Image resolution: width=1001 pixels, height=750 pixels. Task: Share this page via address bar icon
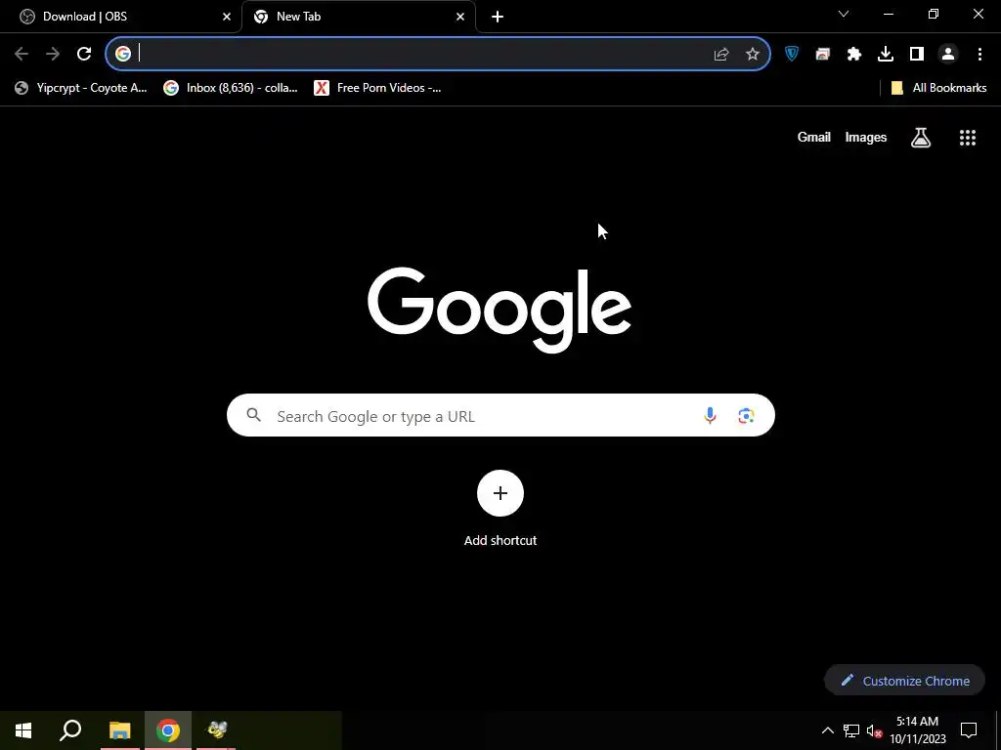[x=721, y=55]
